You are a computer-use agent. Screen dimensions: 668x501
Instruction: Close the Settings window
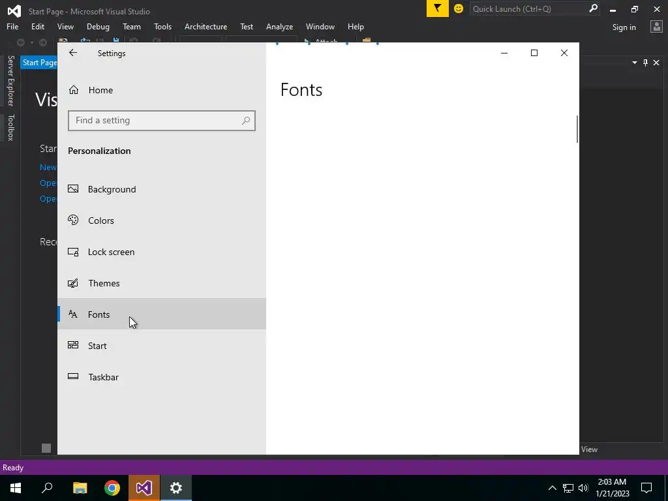coord(564,53)
